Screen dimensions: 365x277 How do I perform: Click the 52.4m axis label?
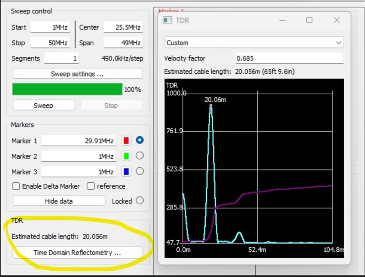coord(257,250)
